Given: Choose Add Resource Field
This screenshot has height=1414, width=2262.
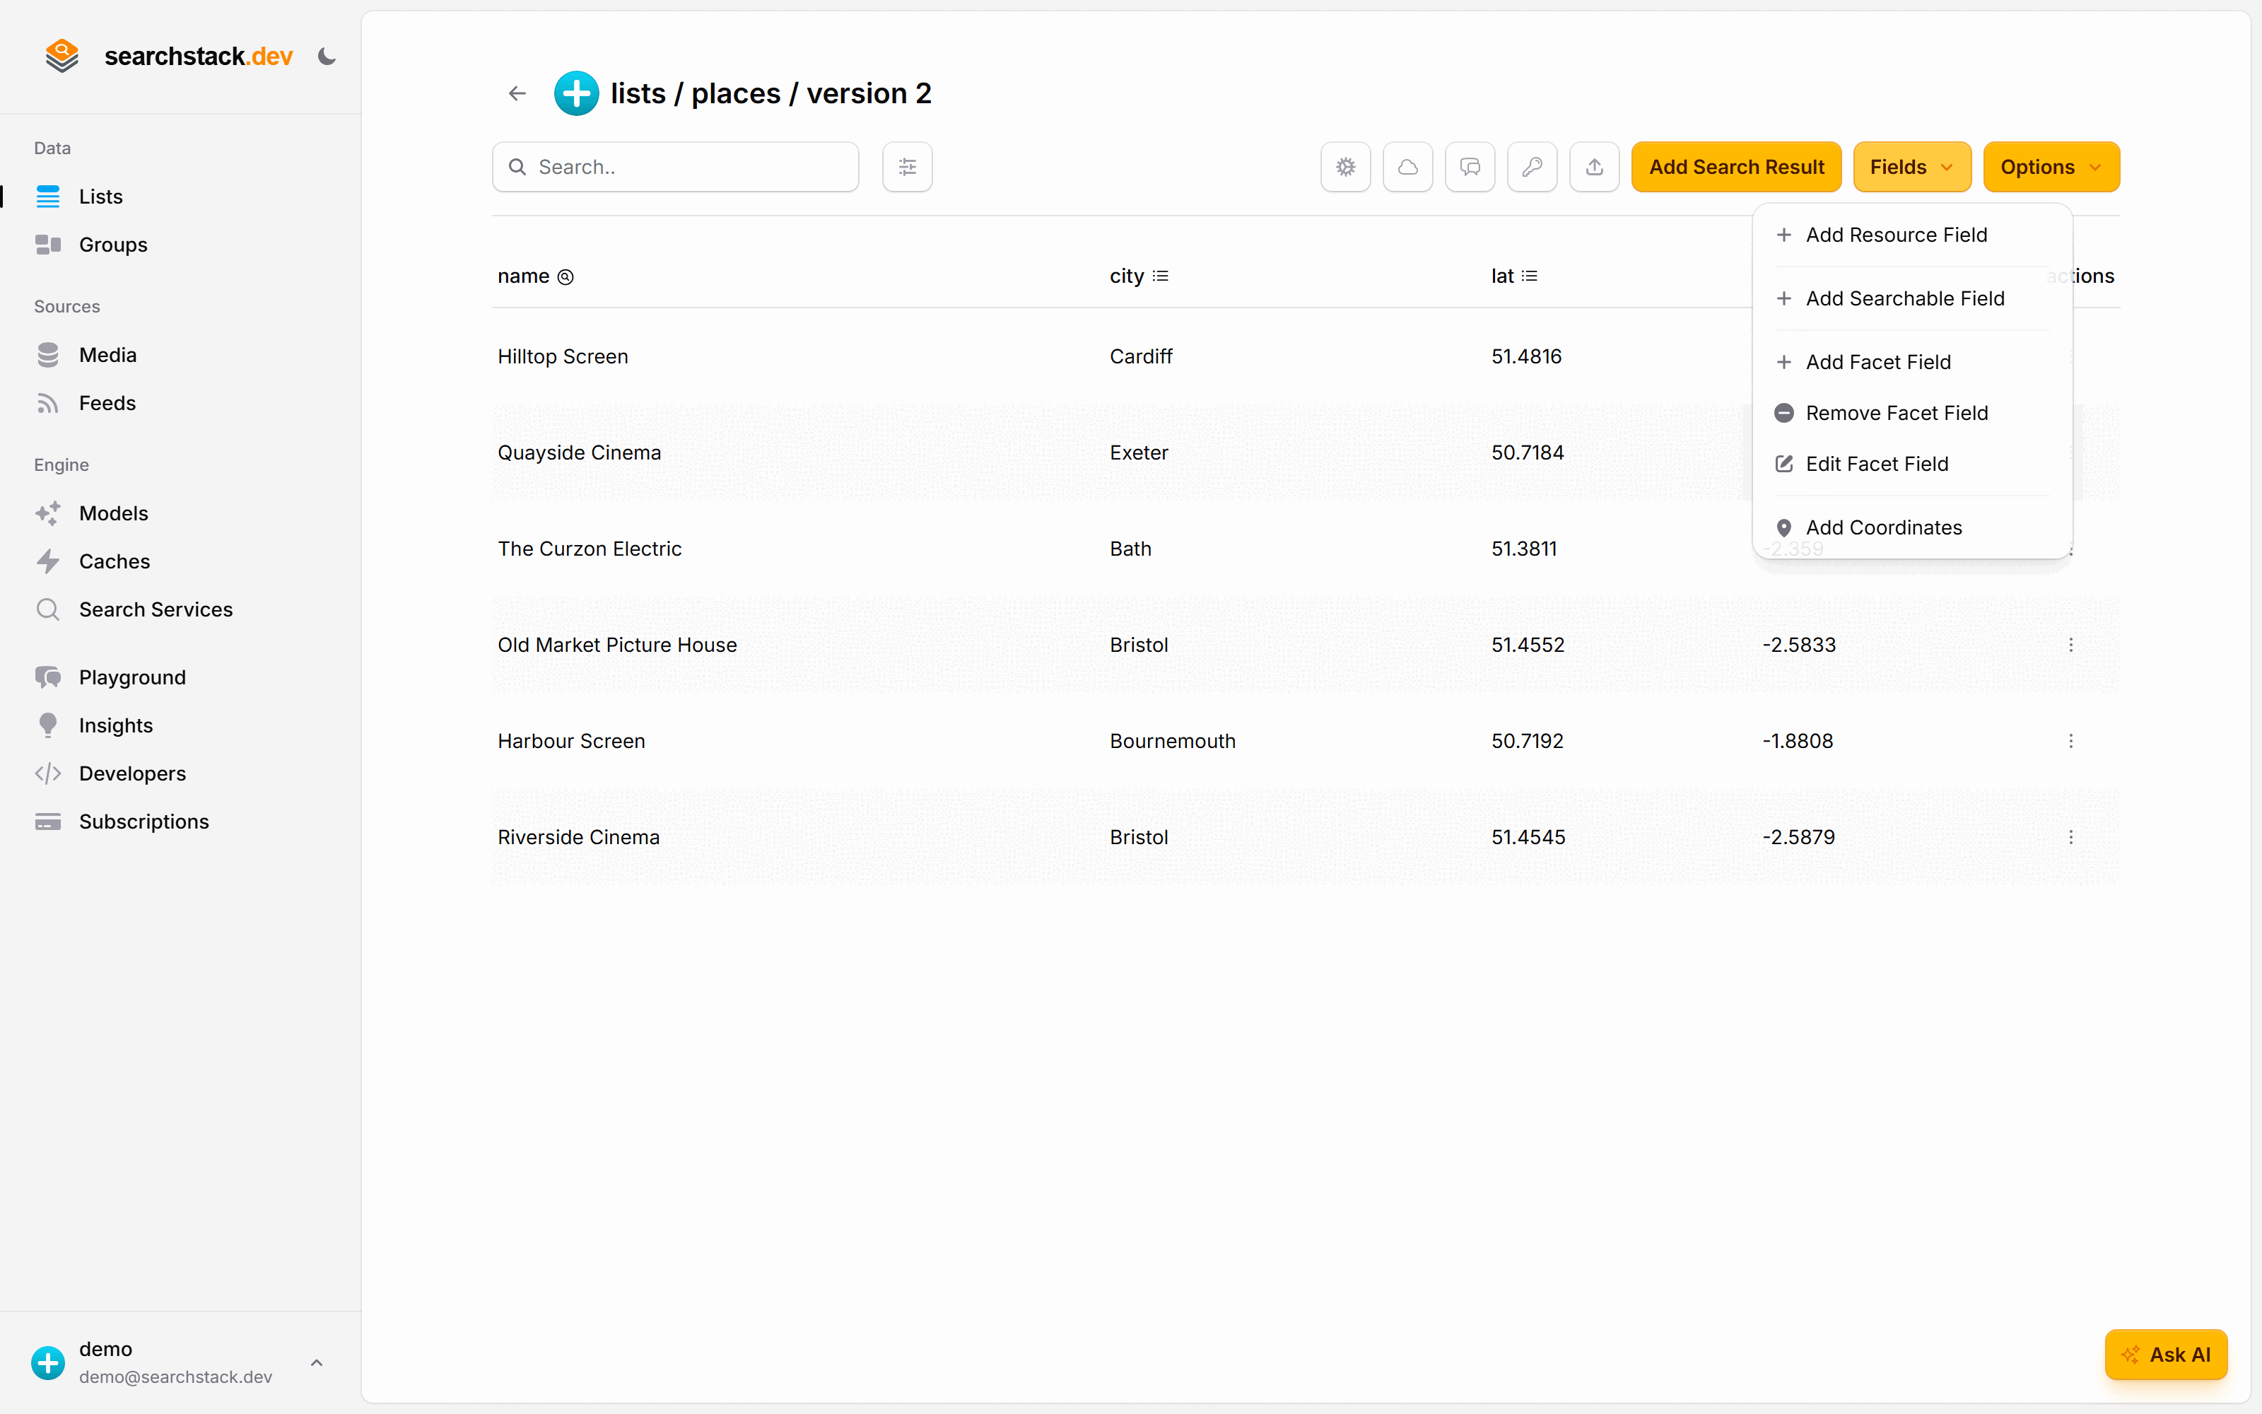Looking at the screenshot, I should click(x=1912, y=235).
